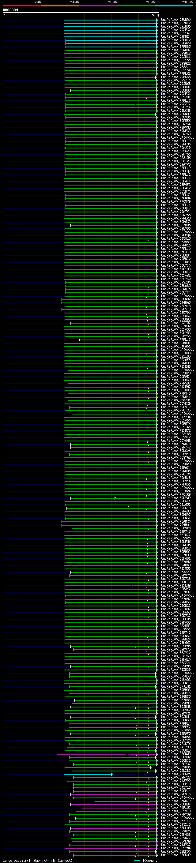Image resolution: width=196 pixels, height=863 pixels.
Task: Select hit UniRef100_Q71KT6
Action: 175,744
